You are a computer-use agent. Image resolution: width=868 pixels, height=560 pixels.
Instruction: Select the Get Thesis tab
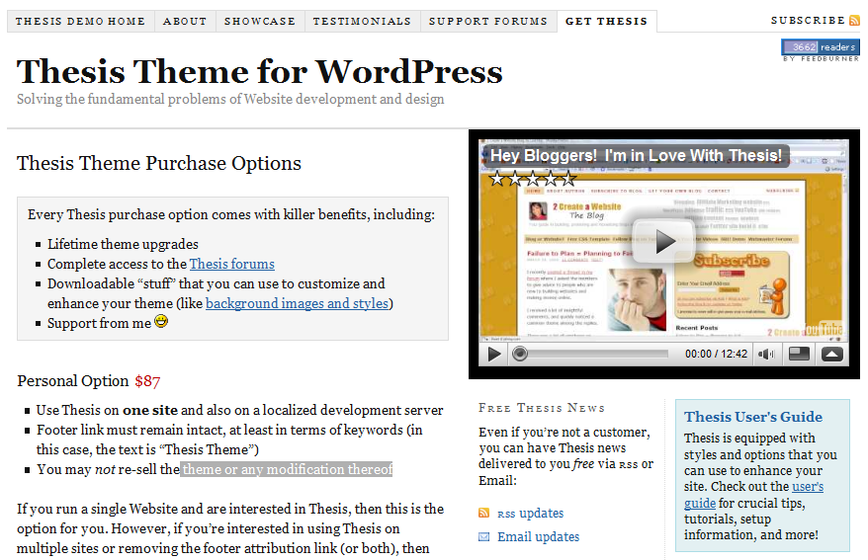point(607,21)
